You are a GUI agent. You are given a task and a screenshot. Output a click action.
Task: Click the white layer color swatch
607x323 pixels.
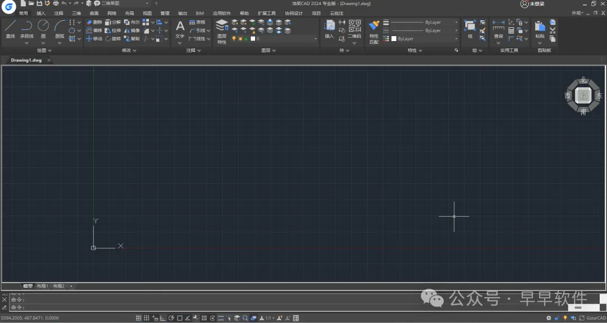coord(253,39)
